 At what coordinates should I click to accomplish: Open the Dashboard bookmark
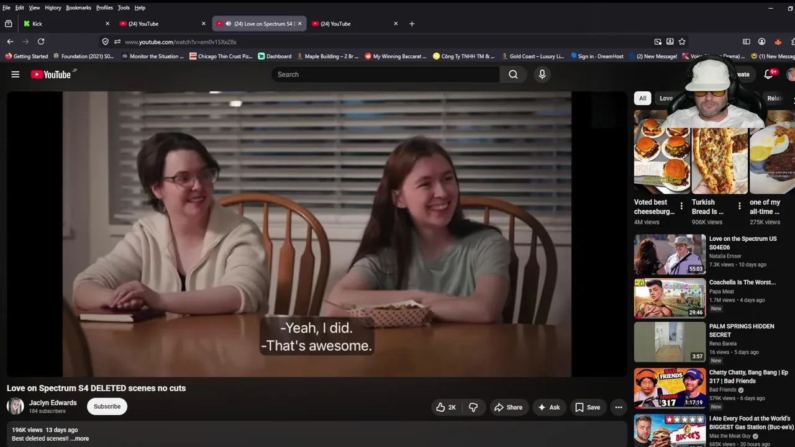click(275, 56)
